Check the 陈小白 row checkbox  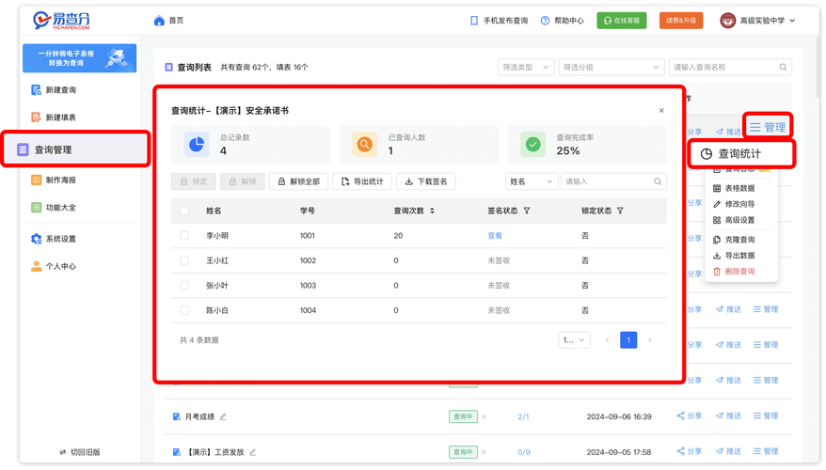point(184,310)
